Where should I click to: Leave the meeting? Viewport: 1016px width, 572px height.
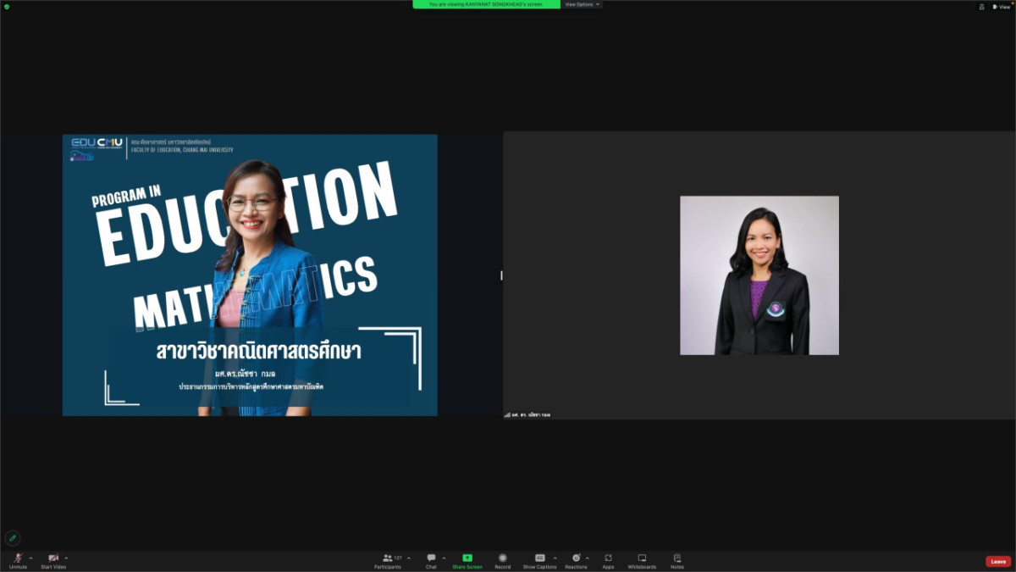point(998,561)
